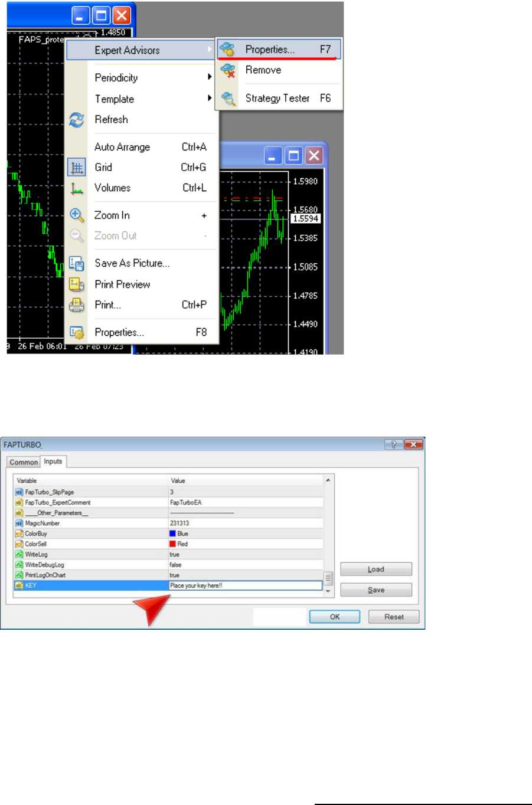Select Auto Arrange menu entry
532x805 pixels.
pos(122,148)
